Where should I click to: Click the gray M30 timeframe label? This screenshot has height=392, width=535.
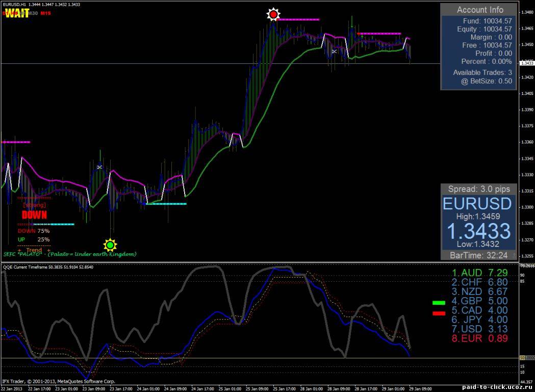pos(33,13)
